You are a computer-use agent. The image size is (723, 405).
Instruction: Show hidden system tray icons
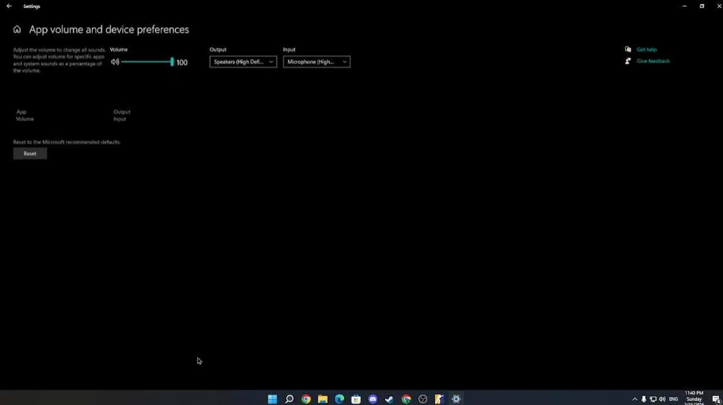click(x=635, y=399)
